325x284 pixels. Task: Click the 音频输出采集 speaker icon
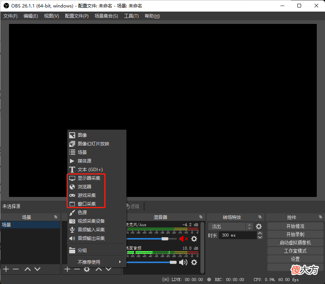72,238
